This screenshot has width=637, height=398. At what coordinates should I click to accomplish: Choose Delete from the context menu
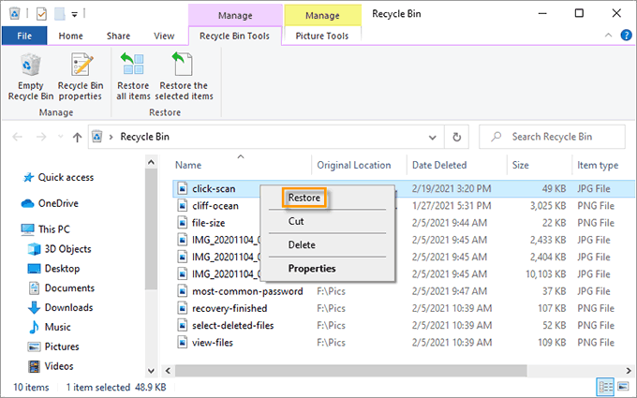302,245
